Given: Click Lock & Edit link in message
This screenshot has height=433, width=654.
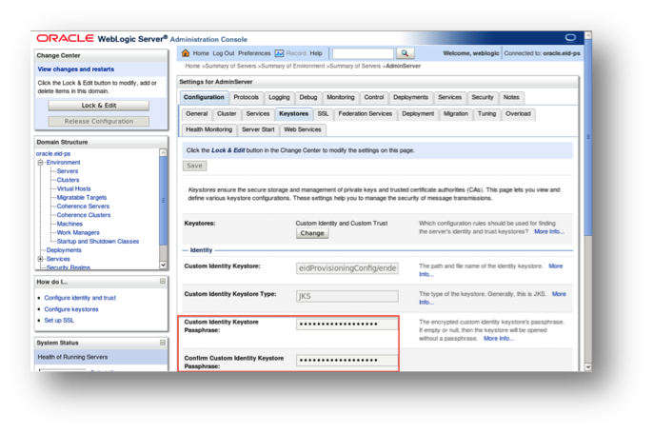Looking at the screenshot, I should coord(228,150).
